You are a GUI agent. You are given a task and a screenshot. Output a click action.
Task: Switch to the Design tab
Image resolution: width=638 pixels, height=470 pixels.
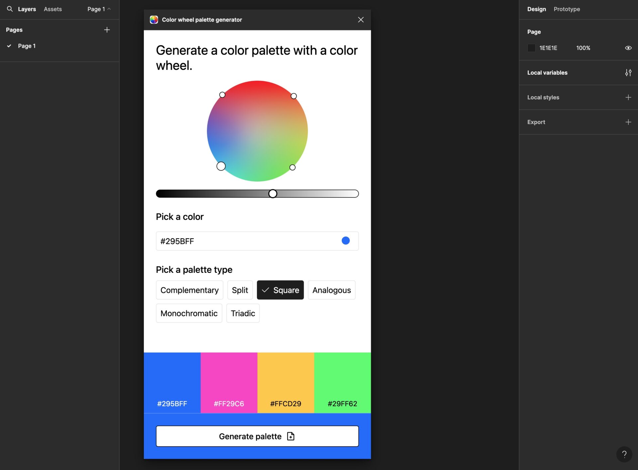pos(536,9)
